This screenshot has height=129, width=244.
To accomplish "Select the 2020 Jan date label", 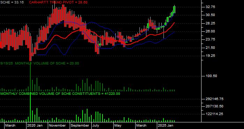I will coord(35,126).
